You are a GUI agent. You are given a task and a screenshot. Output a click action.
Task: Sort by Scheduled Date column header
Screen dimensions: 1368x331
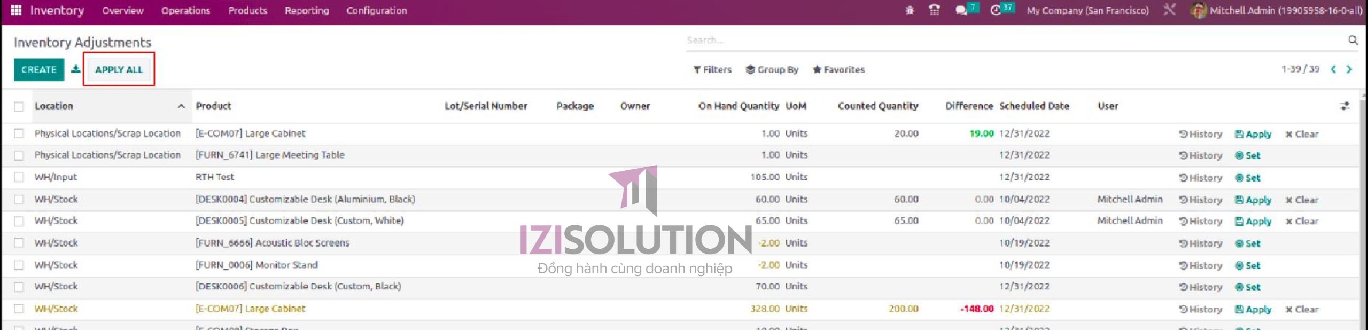(1034, 106)
